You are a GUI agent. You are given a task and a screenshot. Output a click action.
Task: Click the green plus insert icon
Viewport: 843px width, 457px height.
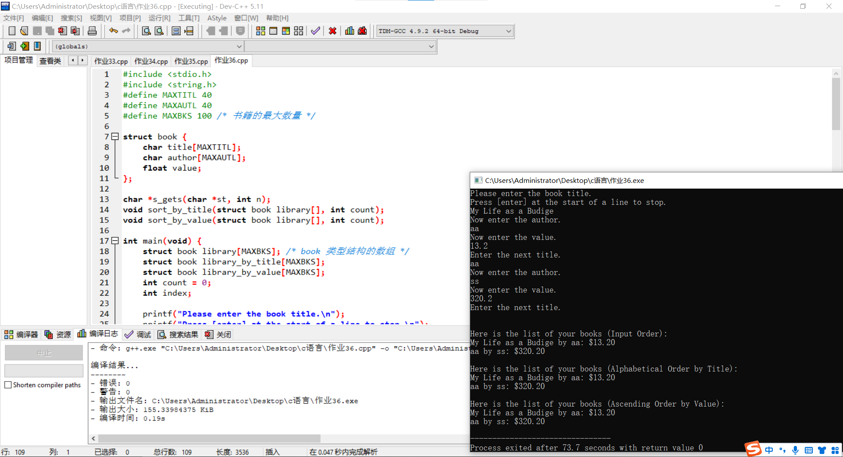[x=25, y=46]
